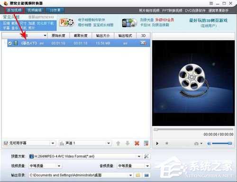This screenshot has height=182, width=237.
Task: Click the preview seek progress bar
Action: [193, 129]
